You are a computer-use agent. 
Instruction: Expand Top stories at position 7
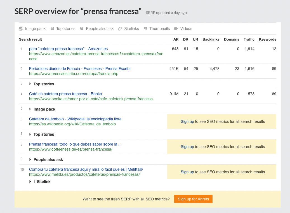pos(30,134)
